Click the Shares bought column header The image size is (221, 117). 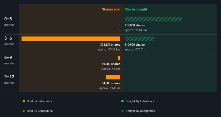point(136,9)
